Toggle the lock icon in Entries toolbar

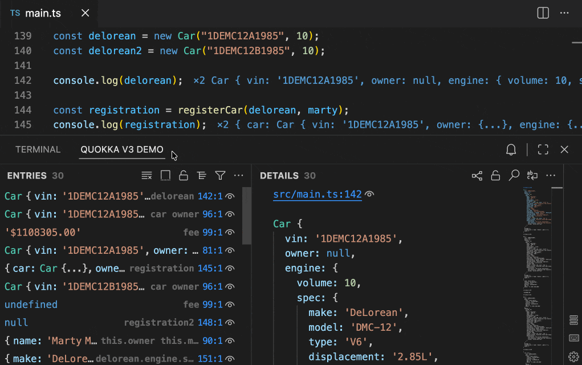[x=184, y=176]
